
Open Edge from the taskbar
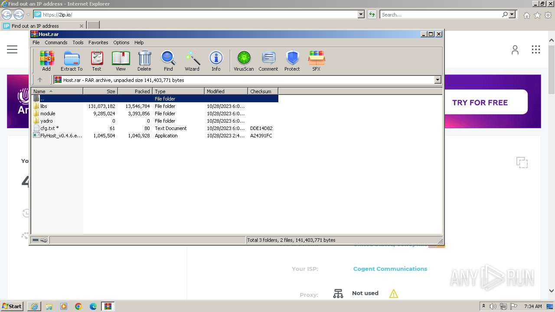click(x=93, y=306)
